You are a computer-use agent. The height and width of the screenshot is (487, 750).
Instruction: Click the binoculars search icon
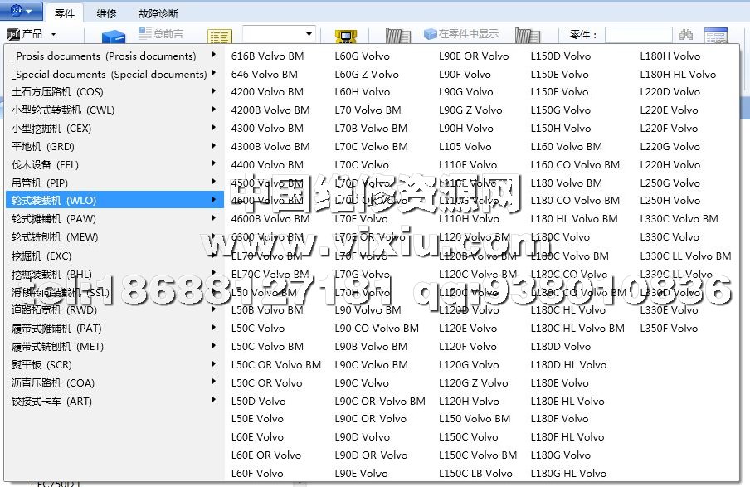(x=686, y=35)
